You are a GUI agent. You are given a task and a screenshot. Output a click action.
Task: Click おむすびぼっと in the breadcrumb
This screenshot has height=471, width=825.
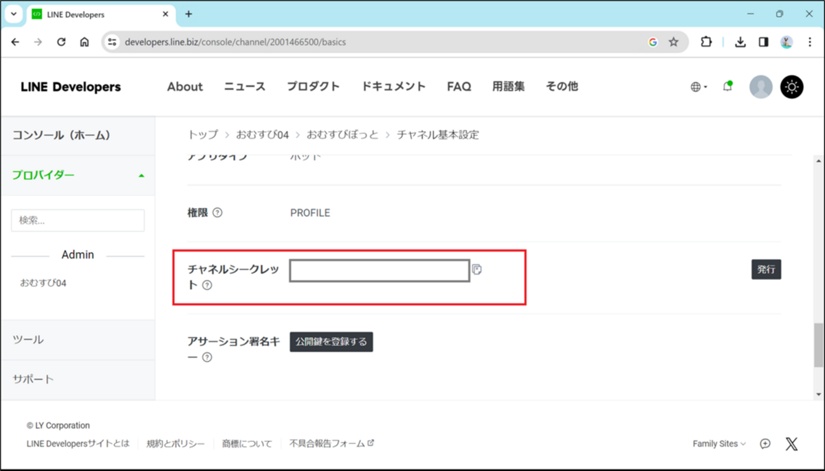click(342, 135)
